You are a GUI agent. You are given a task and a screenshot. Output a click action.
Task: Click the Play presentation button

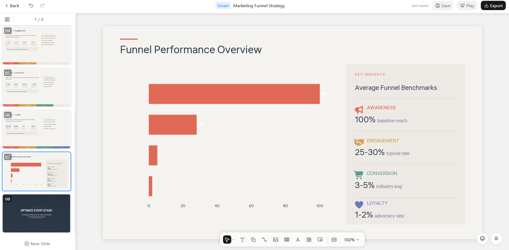pyautogui.click(x=467, y=6)
